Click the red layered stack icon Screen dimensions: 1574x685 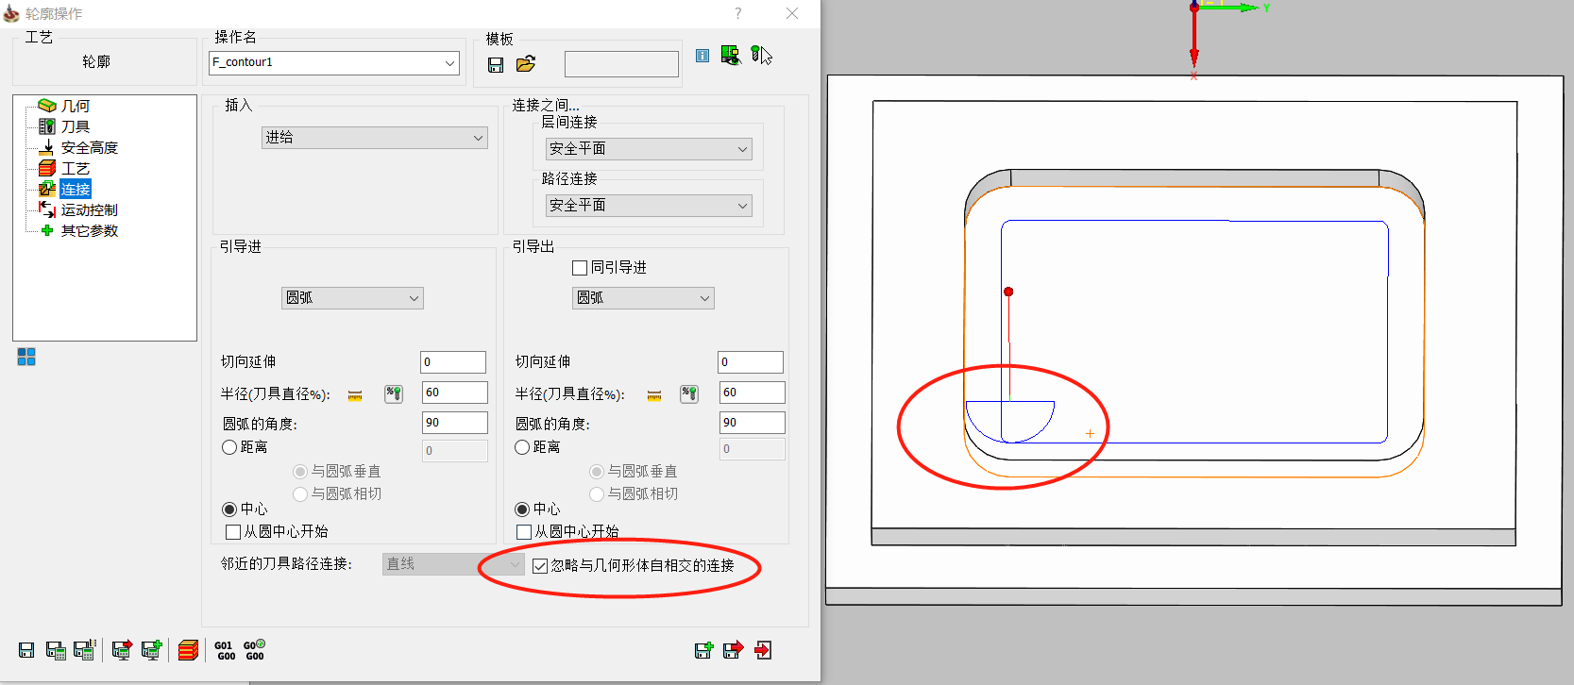[188, 650]
